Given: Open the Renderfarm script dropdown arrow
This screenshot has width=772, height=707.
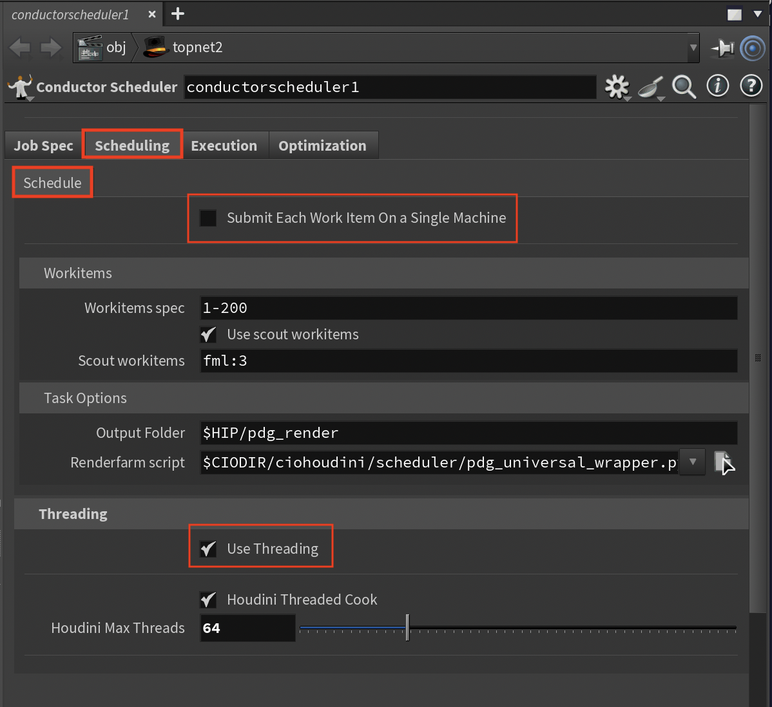Looking at the screenshot, I should pos(693,462).
